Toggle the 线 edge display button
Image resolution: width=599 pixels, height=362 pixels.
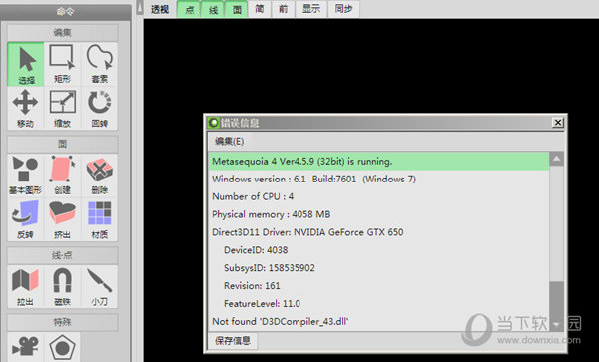point(213,9)
